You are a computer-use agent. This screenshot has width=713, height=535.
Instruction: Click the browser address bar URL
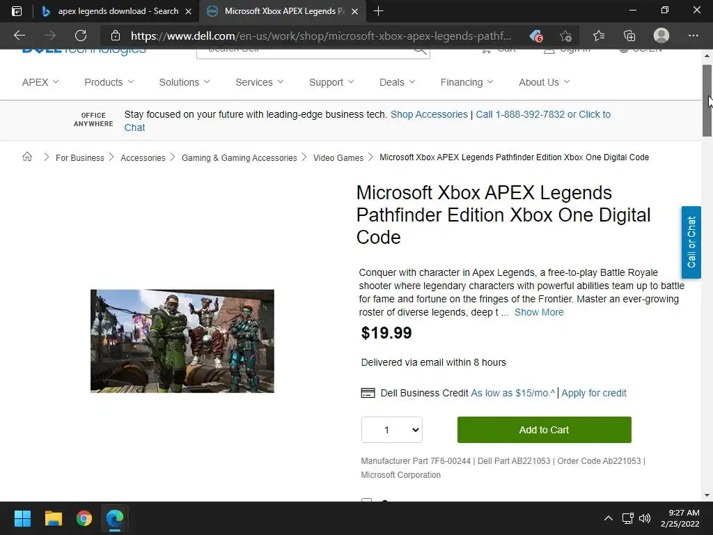(320, 36)
